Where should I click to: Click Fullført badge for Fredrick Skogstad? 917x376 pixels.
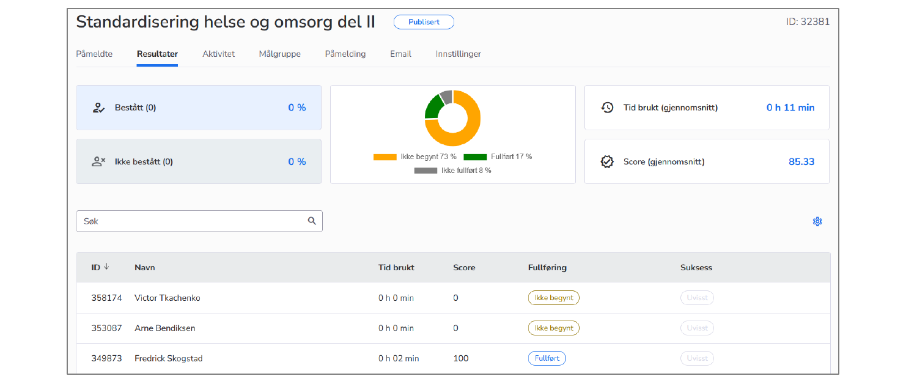click(547, 358)
